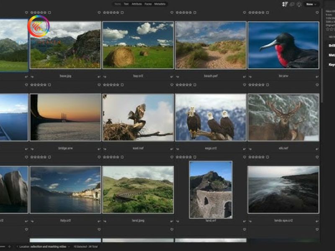
Task: Rotate the three eagles photo counterclockwise
Action: (178, 149)
